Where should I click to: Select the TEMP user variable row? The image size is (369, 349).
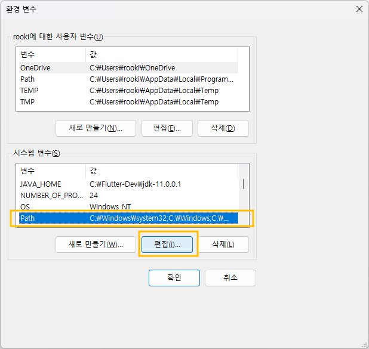click(128, 90)
